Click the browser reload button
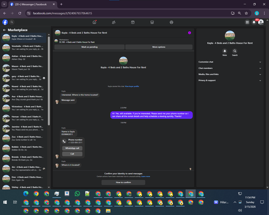Screen dimensions: 269x215 coord(20,13)
